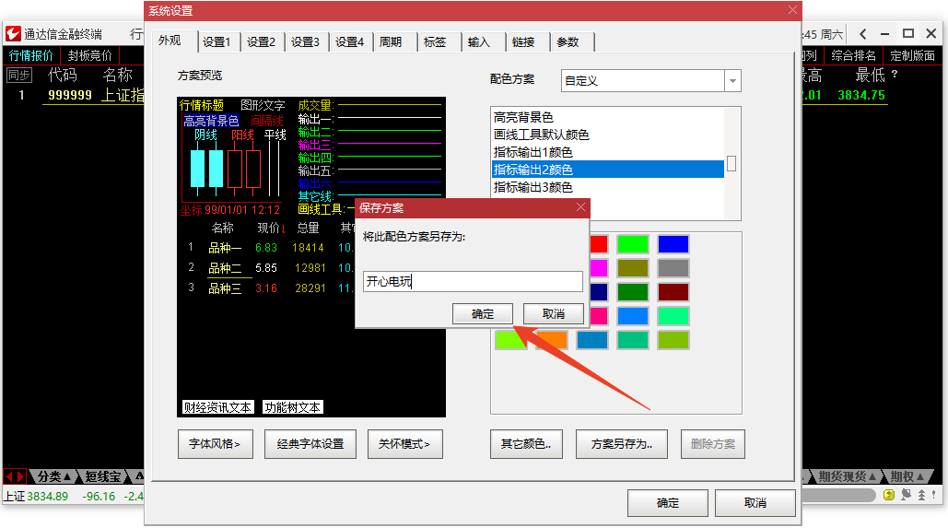Viewport: 948px width, 528px height.
Task: Open the 字体风格 submenu button
Action: 216,444
